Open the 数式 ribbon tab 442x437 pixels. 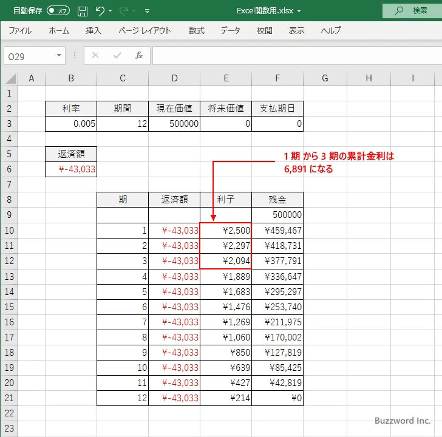197,30
